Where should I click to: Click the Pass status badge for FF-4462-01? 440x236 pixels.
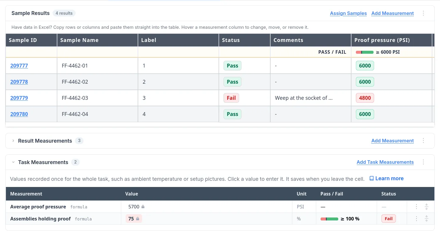[232, 66]
